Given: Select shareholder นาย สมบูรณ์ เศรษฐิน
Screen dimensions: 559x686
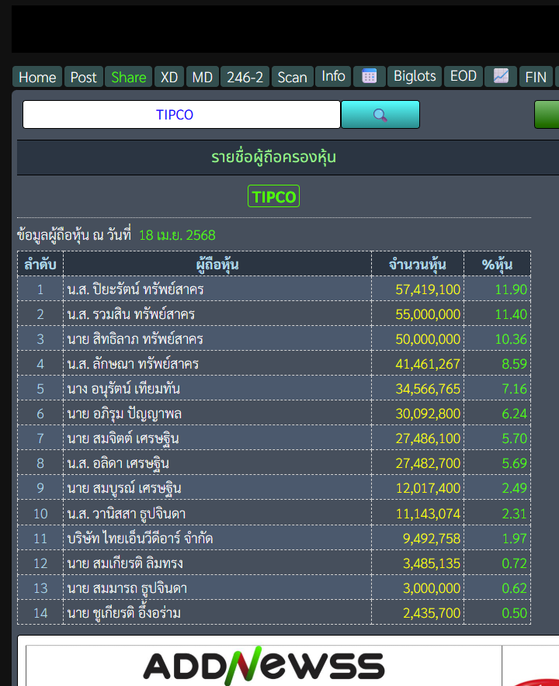Looking at the screenshot, I should point(124,488).
